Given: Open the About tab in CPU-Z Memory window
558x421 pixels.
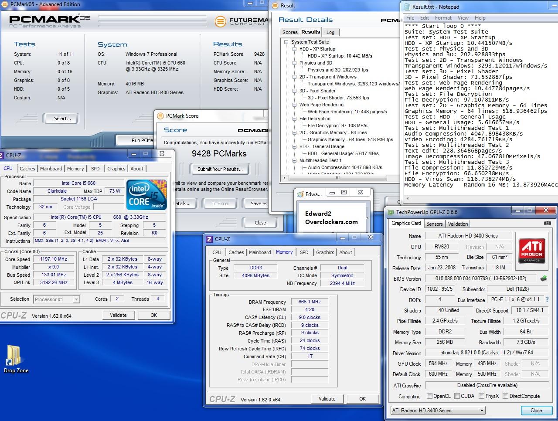Looking at the screenshot, I should [x=346, y=252].
